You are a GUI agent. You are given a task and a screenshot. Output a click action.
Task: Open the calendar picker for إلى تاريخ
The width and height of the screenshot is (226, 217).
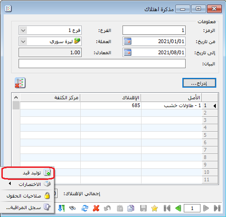coord(128,52)
